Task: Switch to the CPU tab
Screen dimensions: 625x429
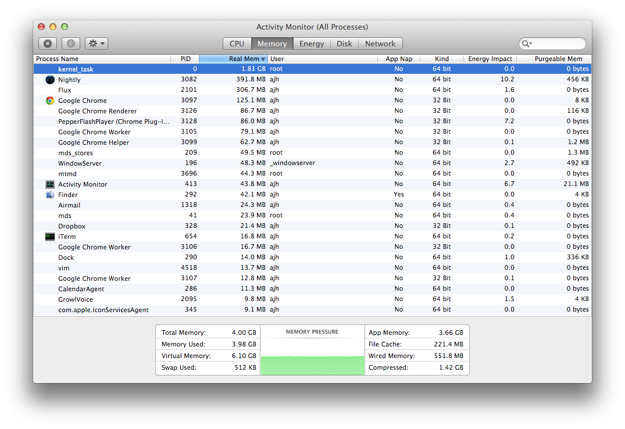Action: click(x=237, y=44)
